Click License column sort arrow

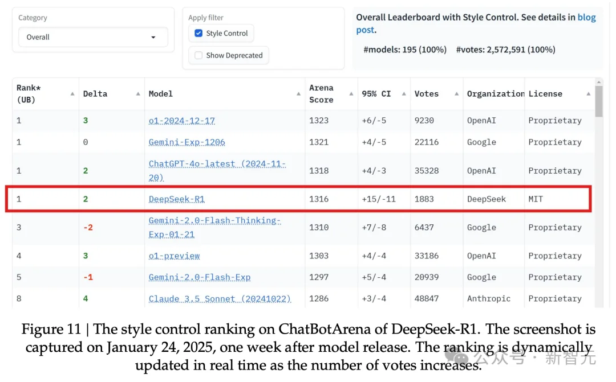click(x=588, y=94)
